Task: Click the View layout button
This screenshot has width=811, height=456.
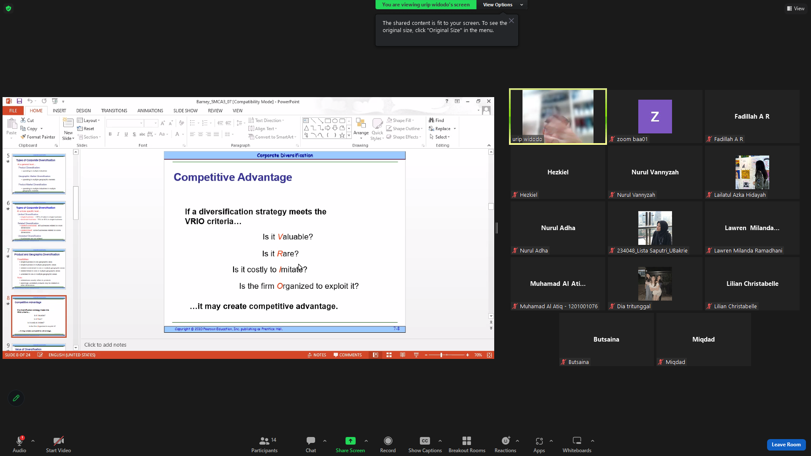Action: pyautogui.click(x=796, y=8)
